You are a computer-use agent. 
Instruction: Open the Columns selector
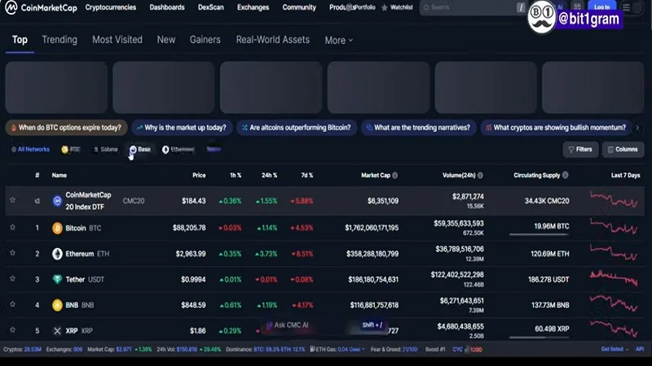tap(623, 150)
